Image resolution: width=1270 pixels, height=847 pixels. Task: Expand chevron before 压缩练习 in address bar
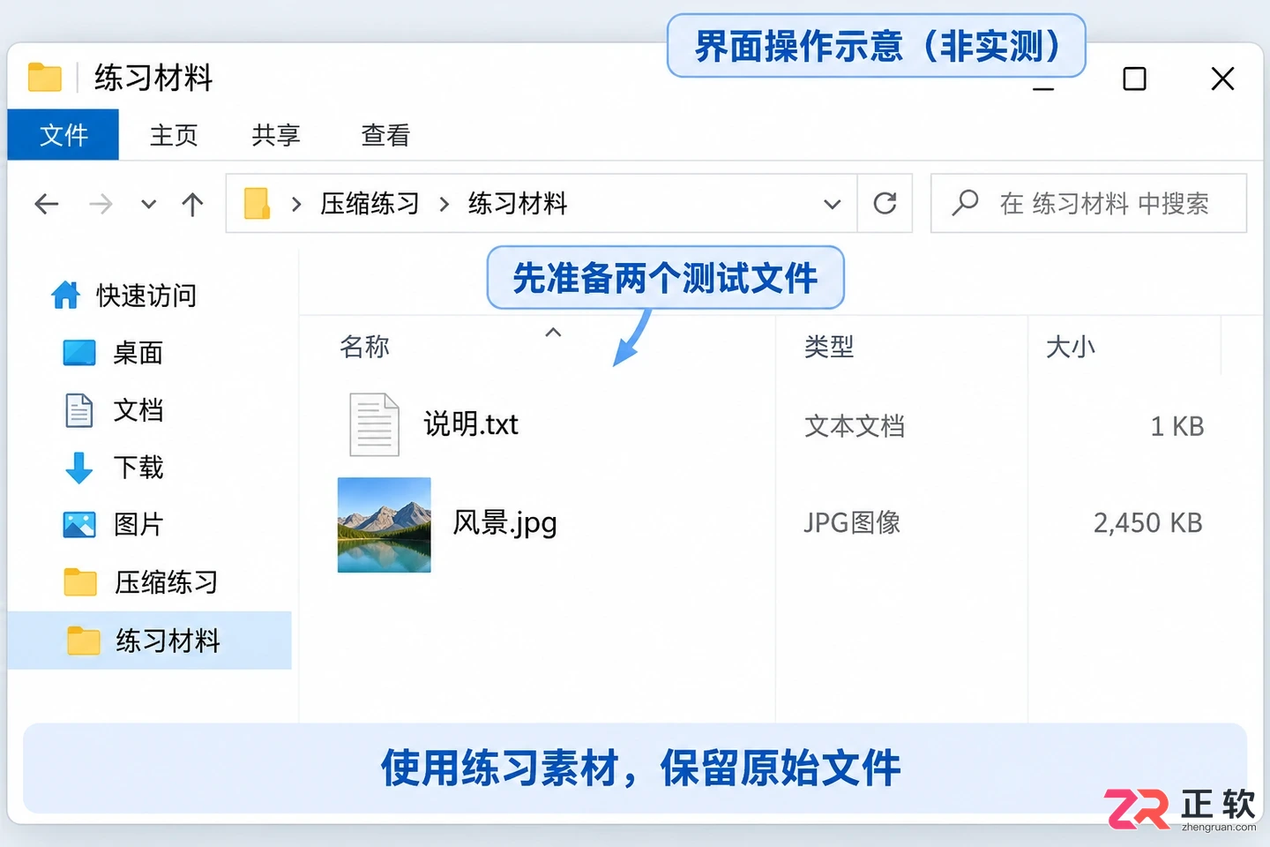[296, 205]
